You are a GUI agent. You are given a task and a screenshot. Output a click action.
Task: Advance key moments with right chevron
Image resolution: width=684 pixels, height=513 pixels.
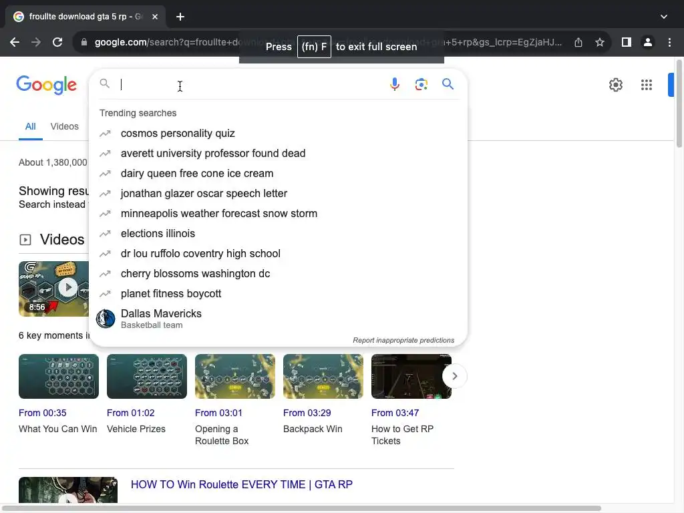tap(454, 376)
